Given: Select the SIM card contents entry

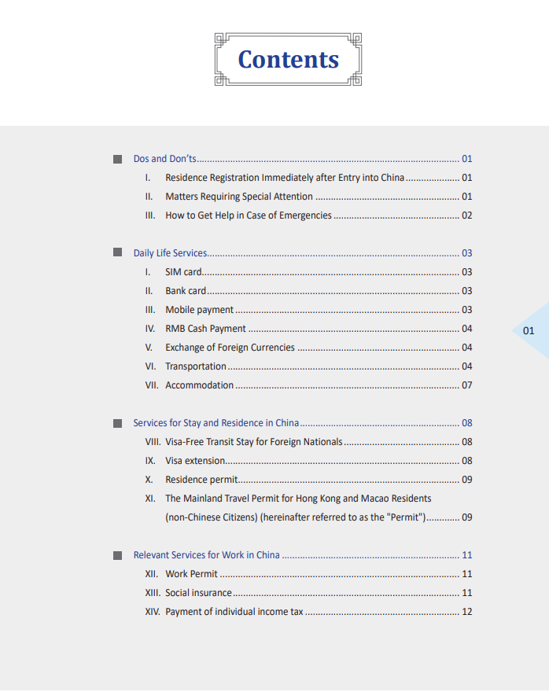Looking at the screenshot, I should click(x=183, y=272).
